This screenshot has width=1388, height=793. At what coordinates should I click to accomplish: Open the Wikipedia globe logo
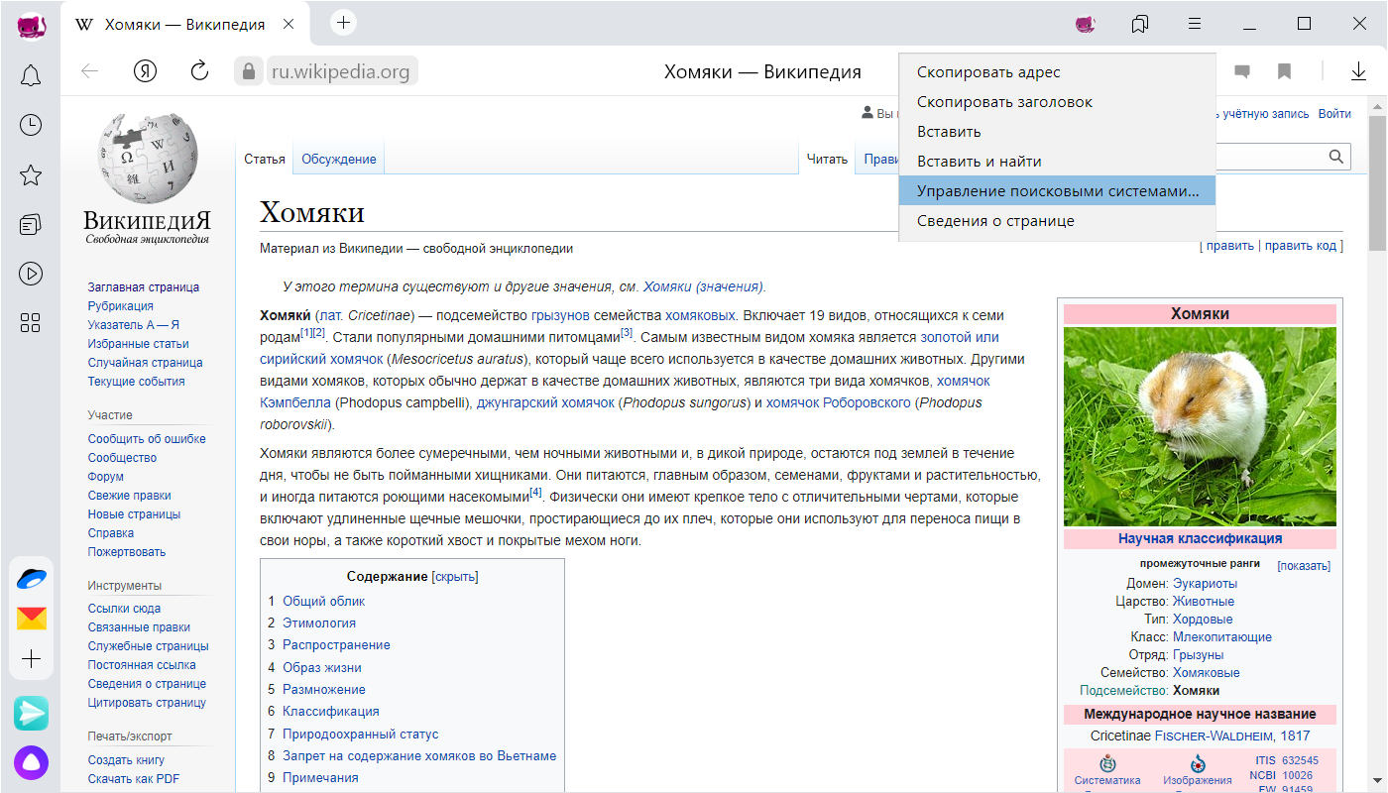pos(148,157)
